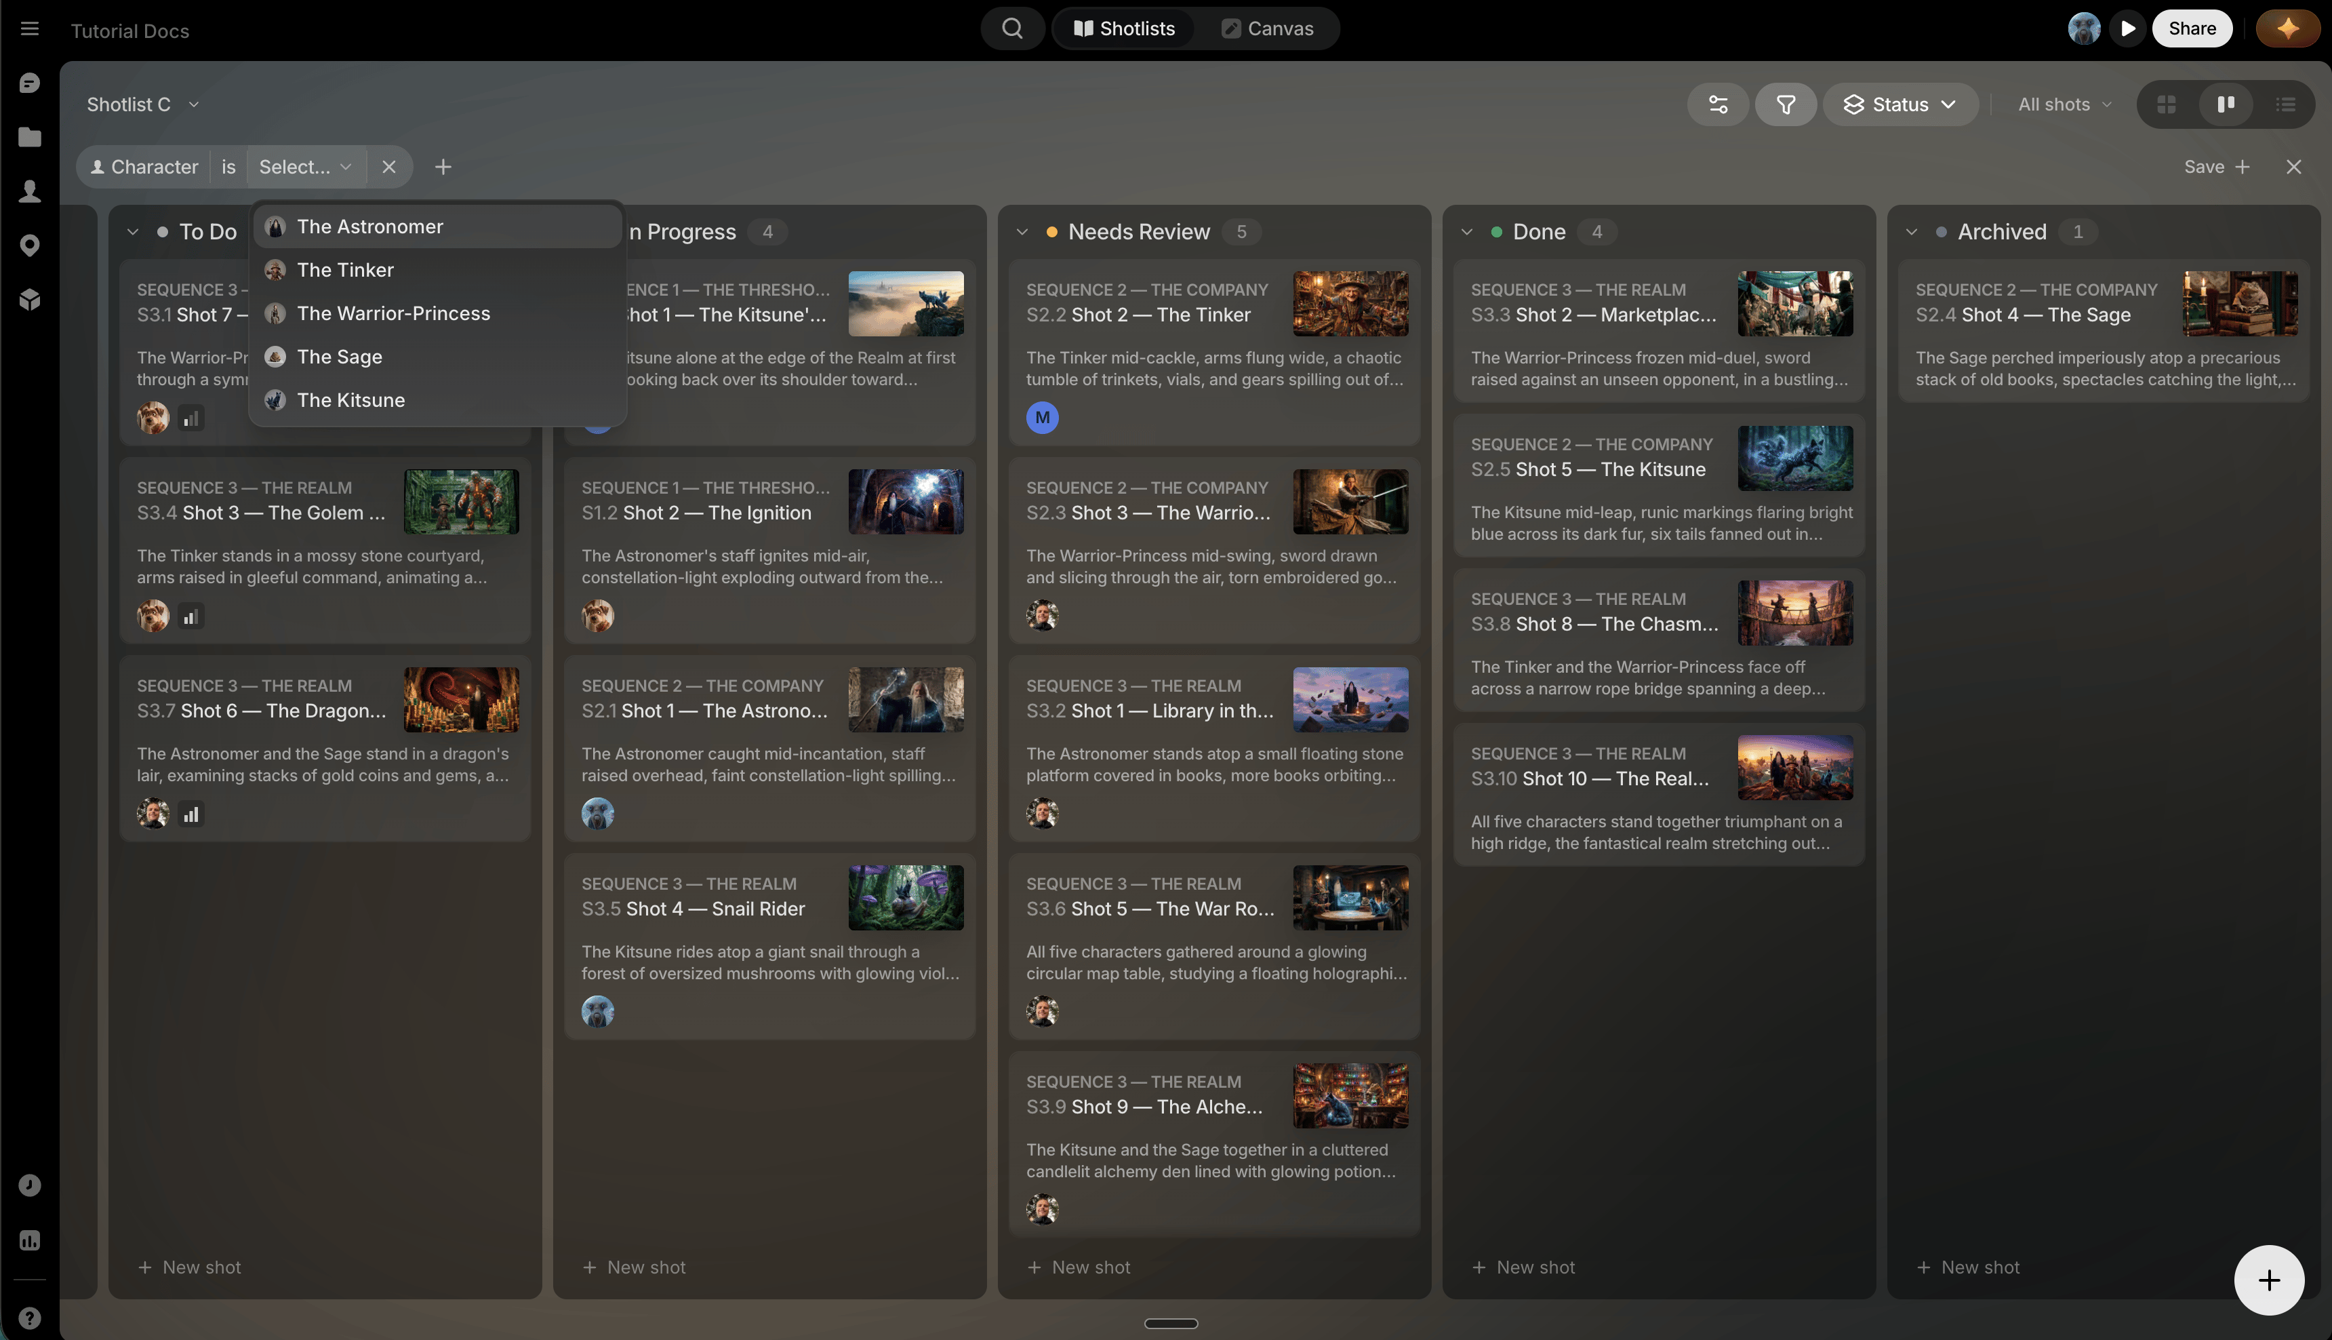Collapse the To Do column
Viewport: 2332px width, 1340px height.
click(x=132, y=232)
